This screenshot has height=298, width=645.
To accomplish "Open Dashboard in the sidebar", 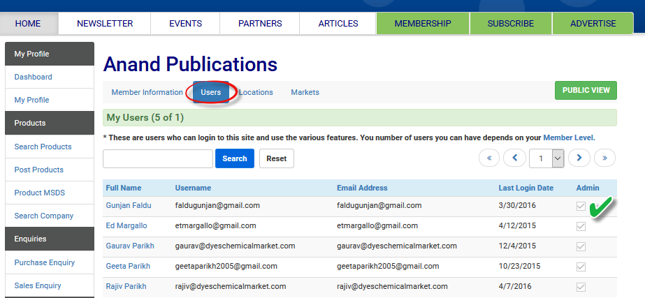I will (x=34, y=77).
